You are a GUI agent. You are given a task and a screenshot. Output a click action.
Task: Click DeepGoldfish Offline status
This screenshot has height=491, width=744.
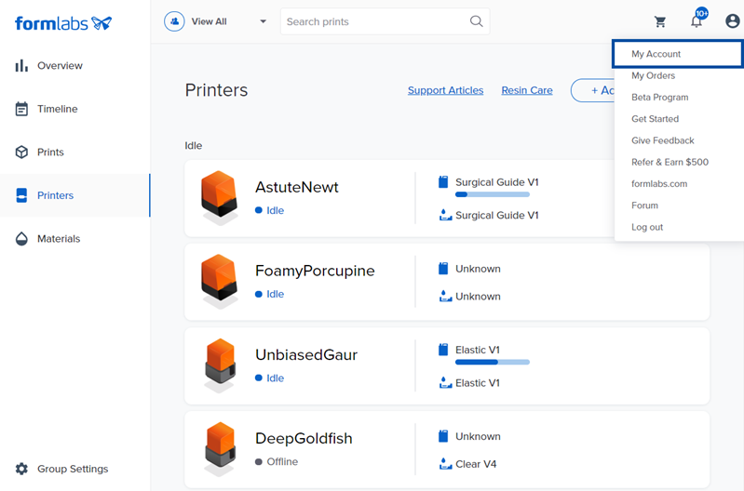(x=277, y=461)
